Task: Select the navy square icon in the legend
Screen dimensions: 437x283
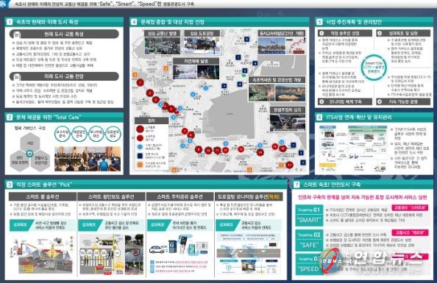Action: (140, 156)
